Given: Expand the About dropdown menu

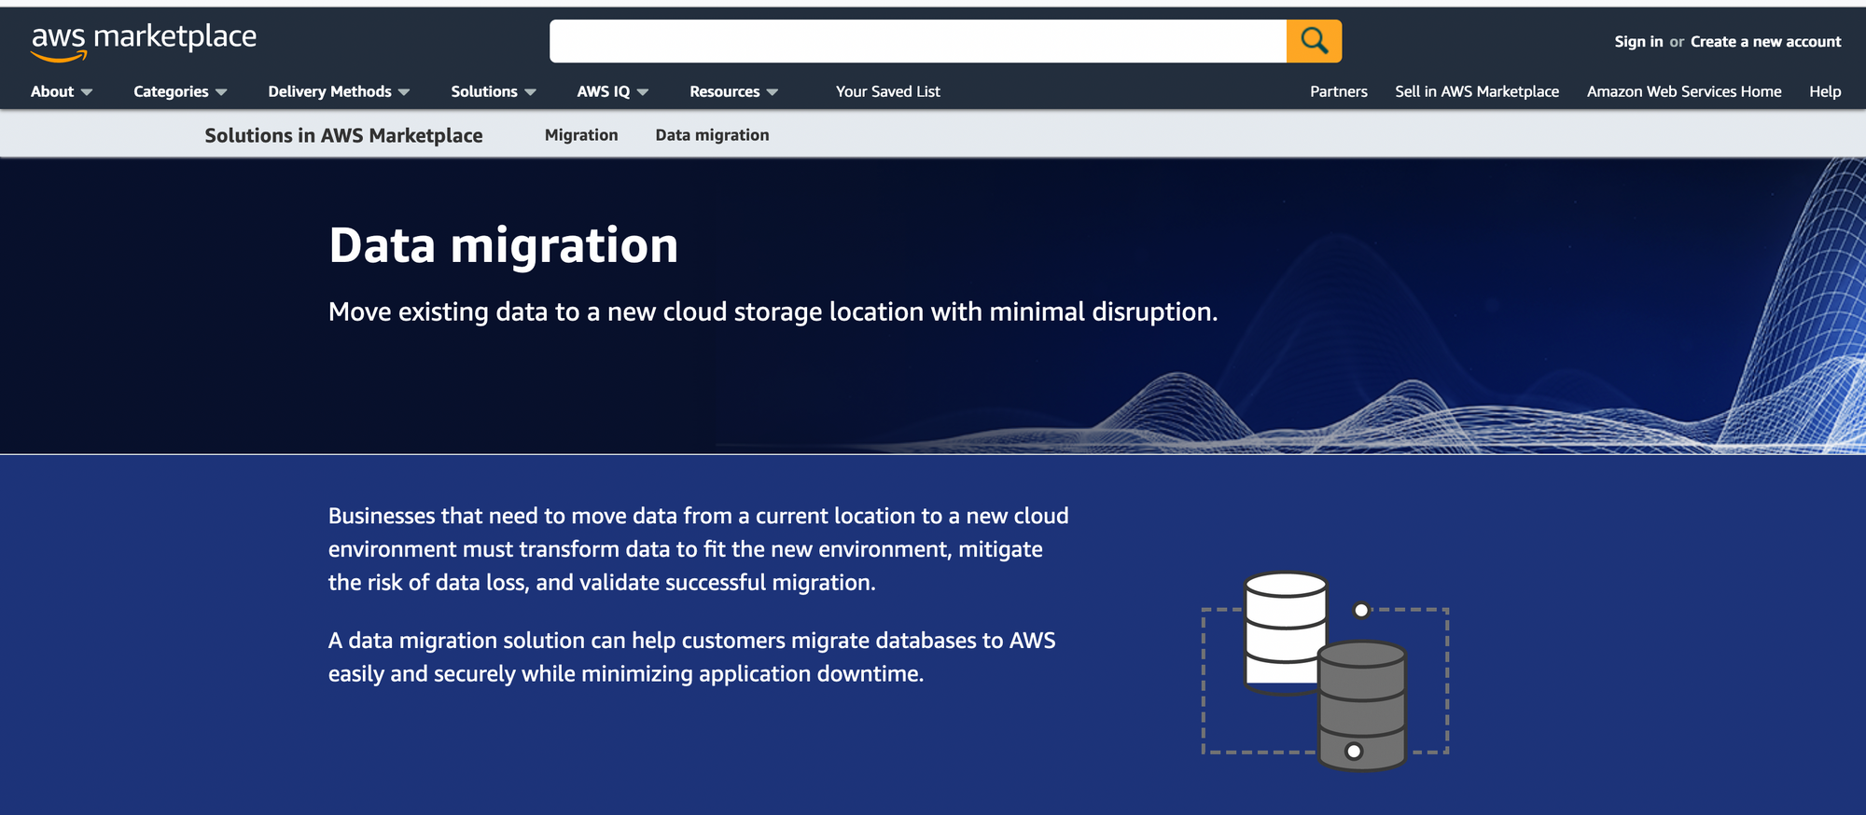Looking at the screenshot, I should click(61, 91).
